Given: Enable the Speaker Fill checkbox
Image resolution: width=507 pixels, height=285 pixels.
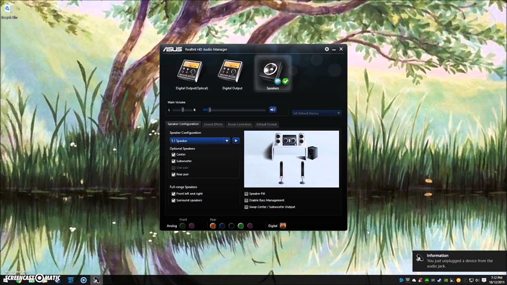Looking at the screenshot, I should (246, 194).
